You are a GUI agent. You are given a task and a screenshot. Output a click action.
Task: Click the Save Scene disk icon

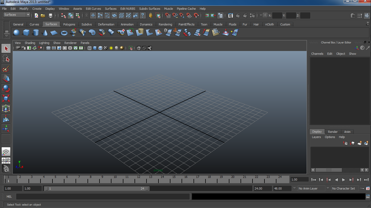pyautogui.click(x=50, y=15)
